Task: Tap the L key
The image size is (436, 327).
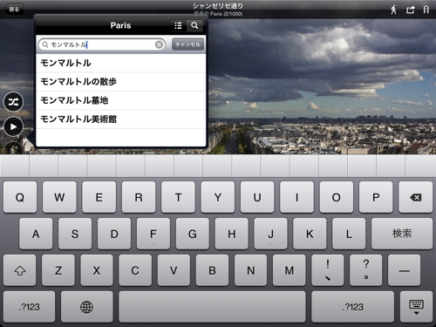Action: click(x=349, y=234)
